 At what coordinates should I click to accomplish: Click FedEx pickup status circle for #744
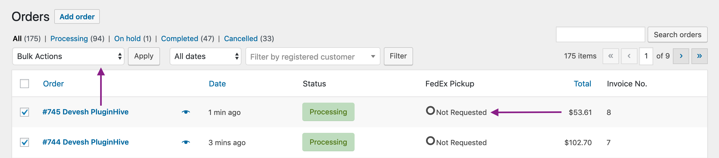tap(430, 141)
